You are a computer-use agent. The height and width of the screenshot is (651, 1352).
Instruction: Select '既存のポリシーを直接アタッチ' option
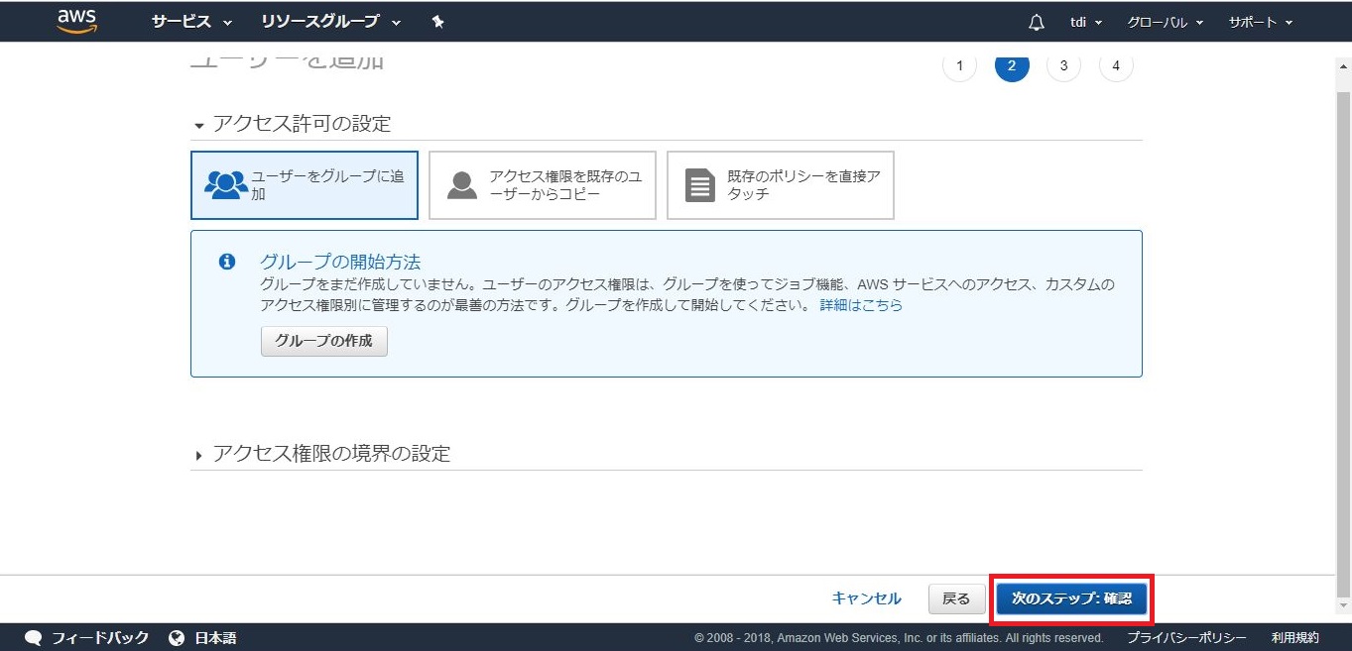pyautogui.click(x=780, y=185)
